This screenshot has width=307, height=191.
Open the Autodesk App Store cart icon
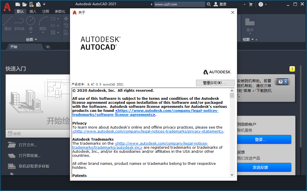[251, 4]
